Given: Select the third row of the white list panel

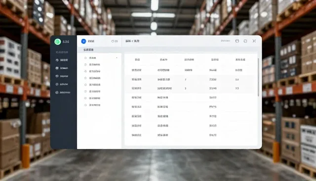Looking at the screenshot, I should (x=99, y=71).
